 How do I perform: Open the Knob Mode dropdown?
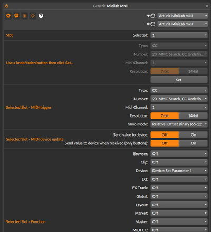[179, 124]
